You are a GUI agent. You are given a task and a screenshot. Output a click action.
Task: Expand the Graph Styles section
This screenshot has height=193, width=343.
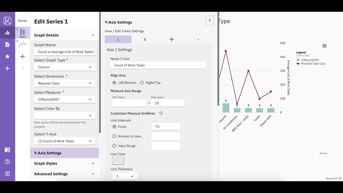click(x=65, y=164)
